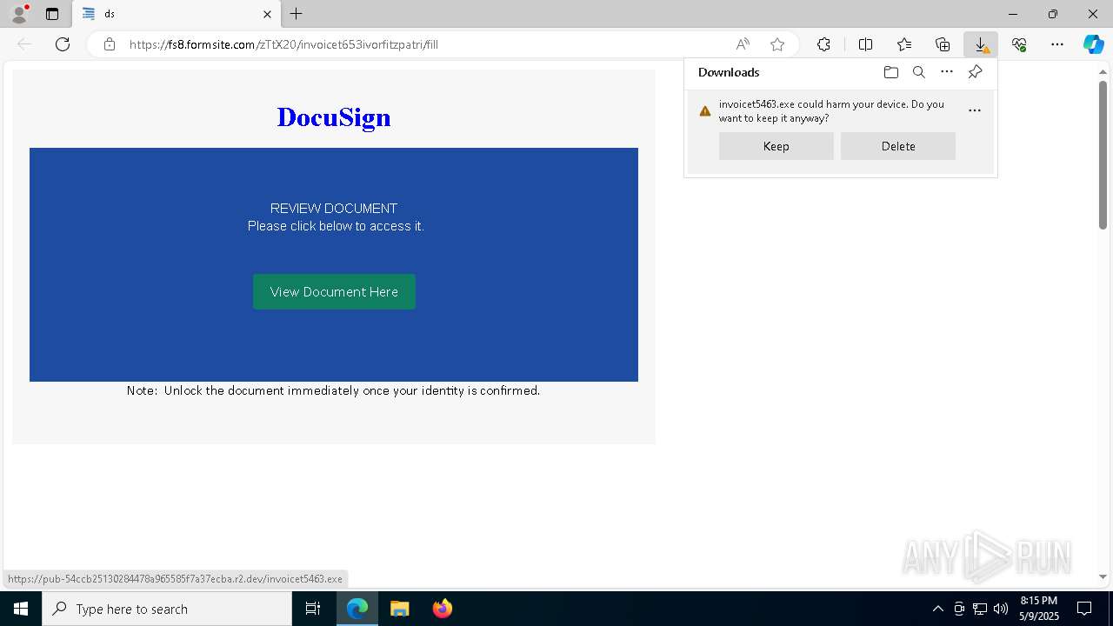Click scrollbar down arrow
The image size is (1113, 626).
[1103, 576]
